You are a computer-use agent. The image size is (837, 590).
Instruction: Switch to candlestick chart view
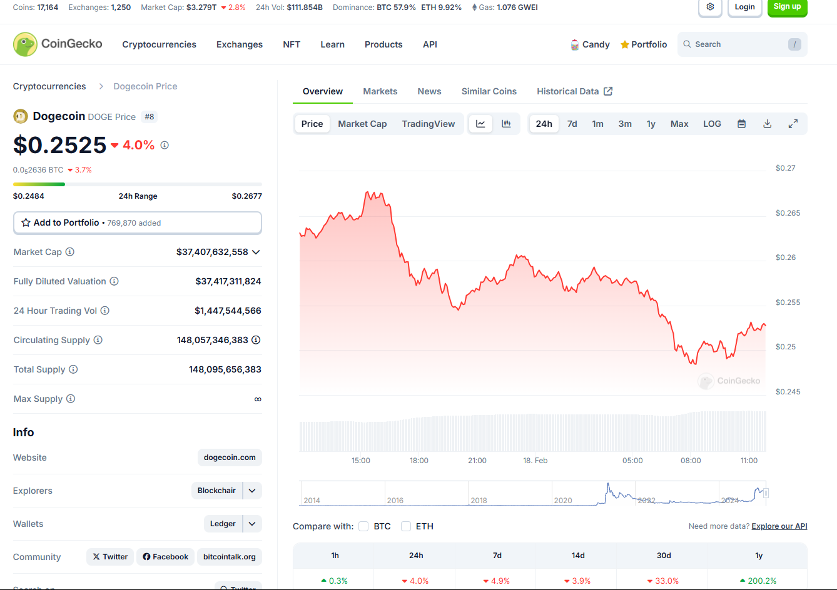506,124
